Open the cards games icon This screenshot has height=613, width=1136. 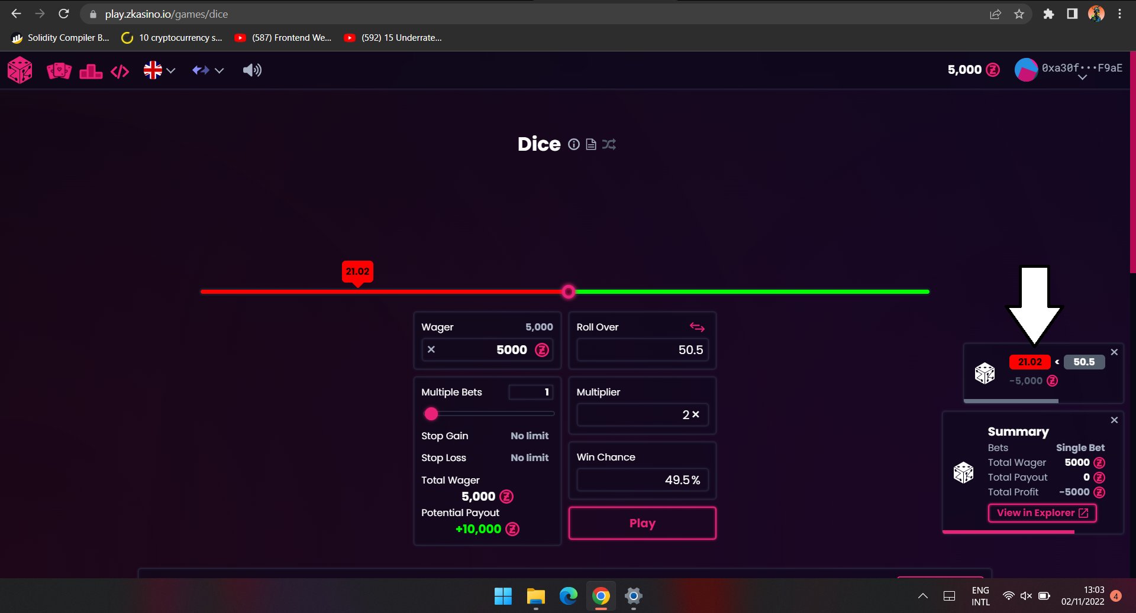click(x=59, y=71)
